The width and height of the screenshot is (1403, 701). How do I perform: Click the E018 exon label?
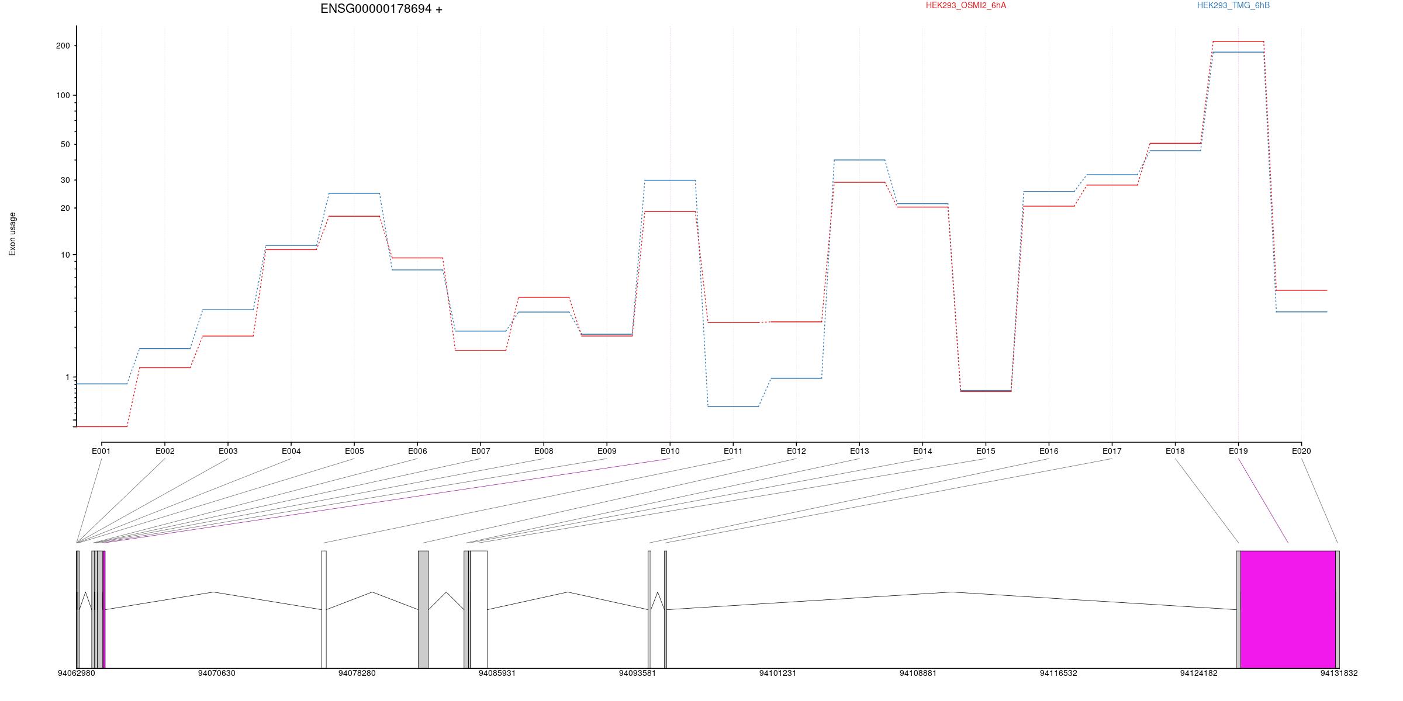click(x=1175, y=451)
